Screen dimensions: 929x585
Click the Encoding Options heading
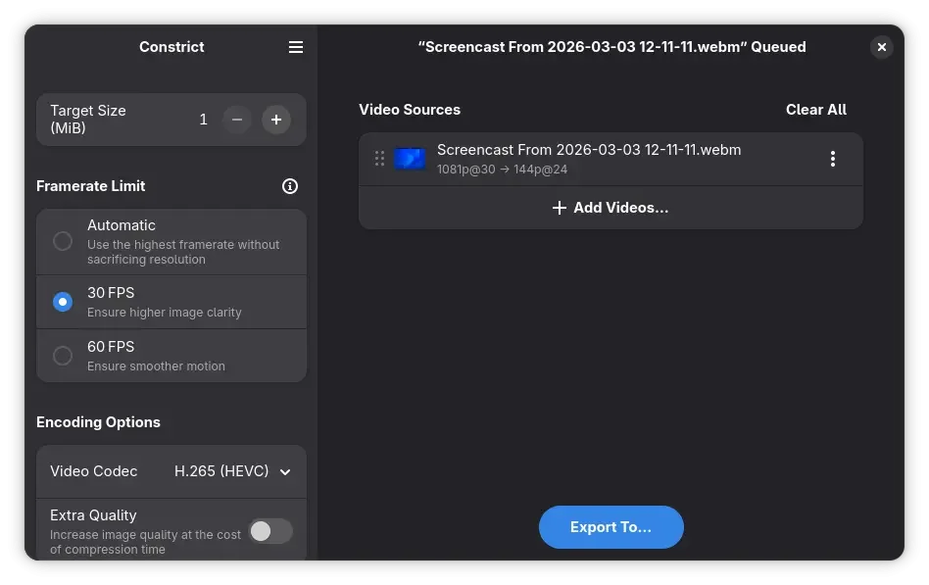pos(98,422)
